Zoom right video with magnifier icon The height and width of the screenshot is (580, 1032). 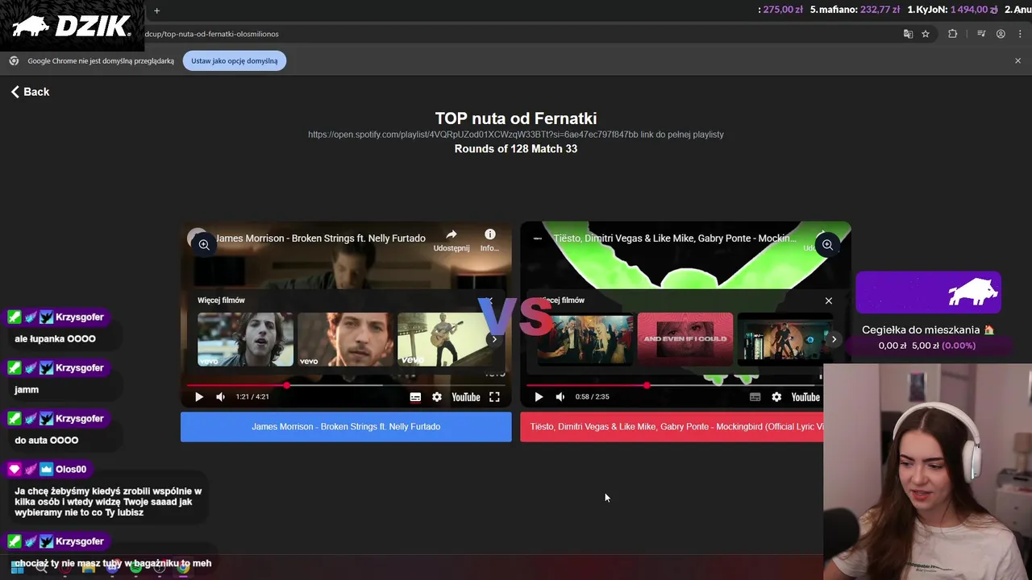click(827, 245)
